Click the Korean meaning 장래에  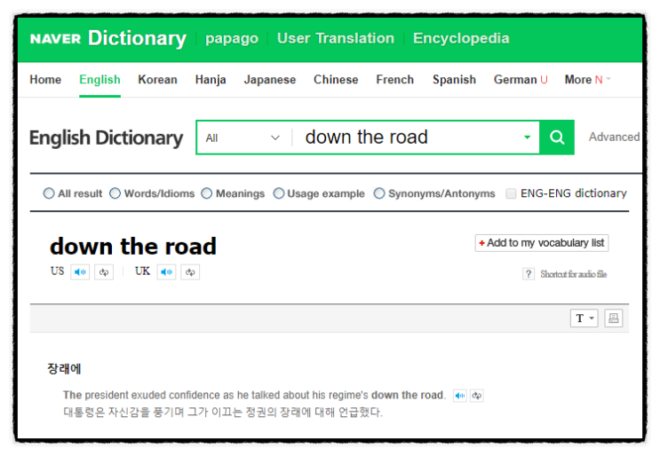tap(64, 368)
